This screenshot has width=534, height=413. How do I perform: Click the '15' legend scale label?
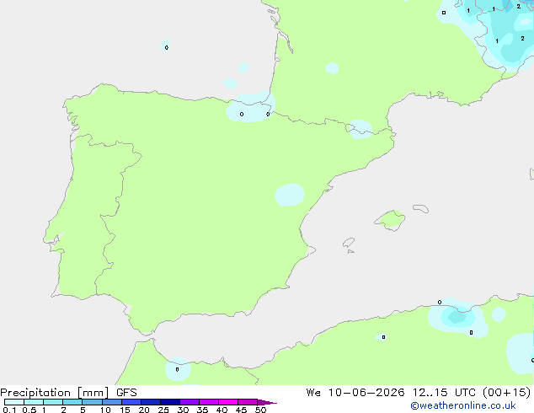coord(125,410)
